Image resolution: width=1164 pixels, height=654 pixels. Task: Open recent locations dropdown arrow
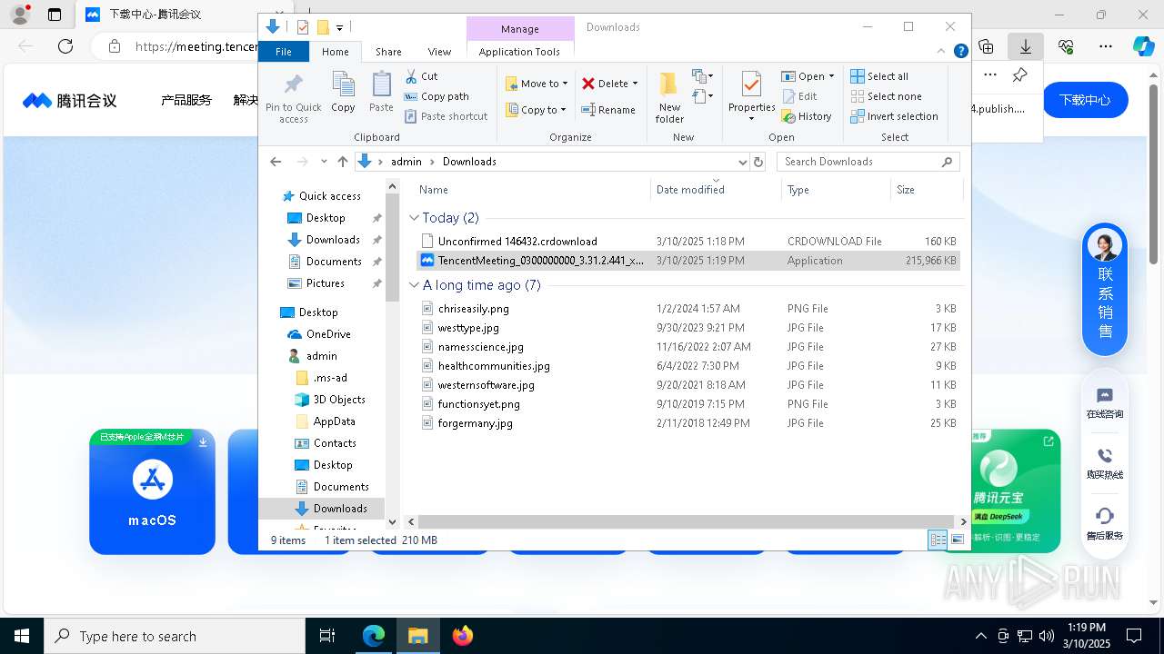coord(324,162)
